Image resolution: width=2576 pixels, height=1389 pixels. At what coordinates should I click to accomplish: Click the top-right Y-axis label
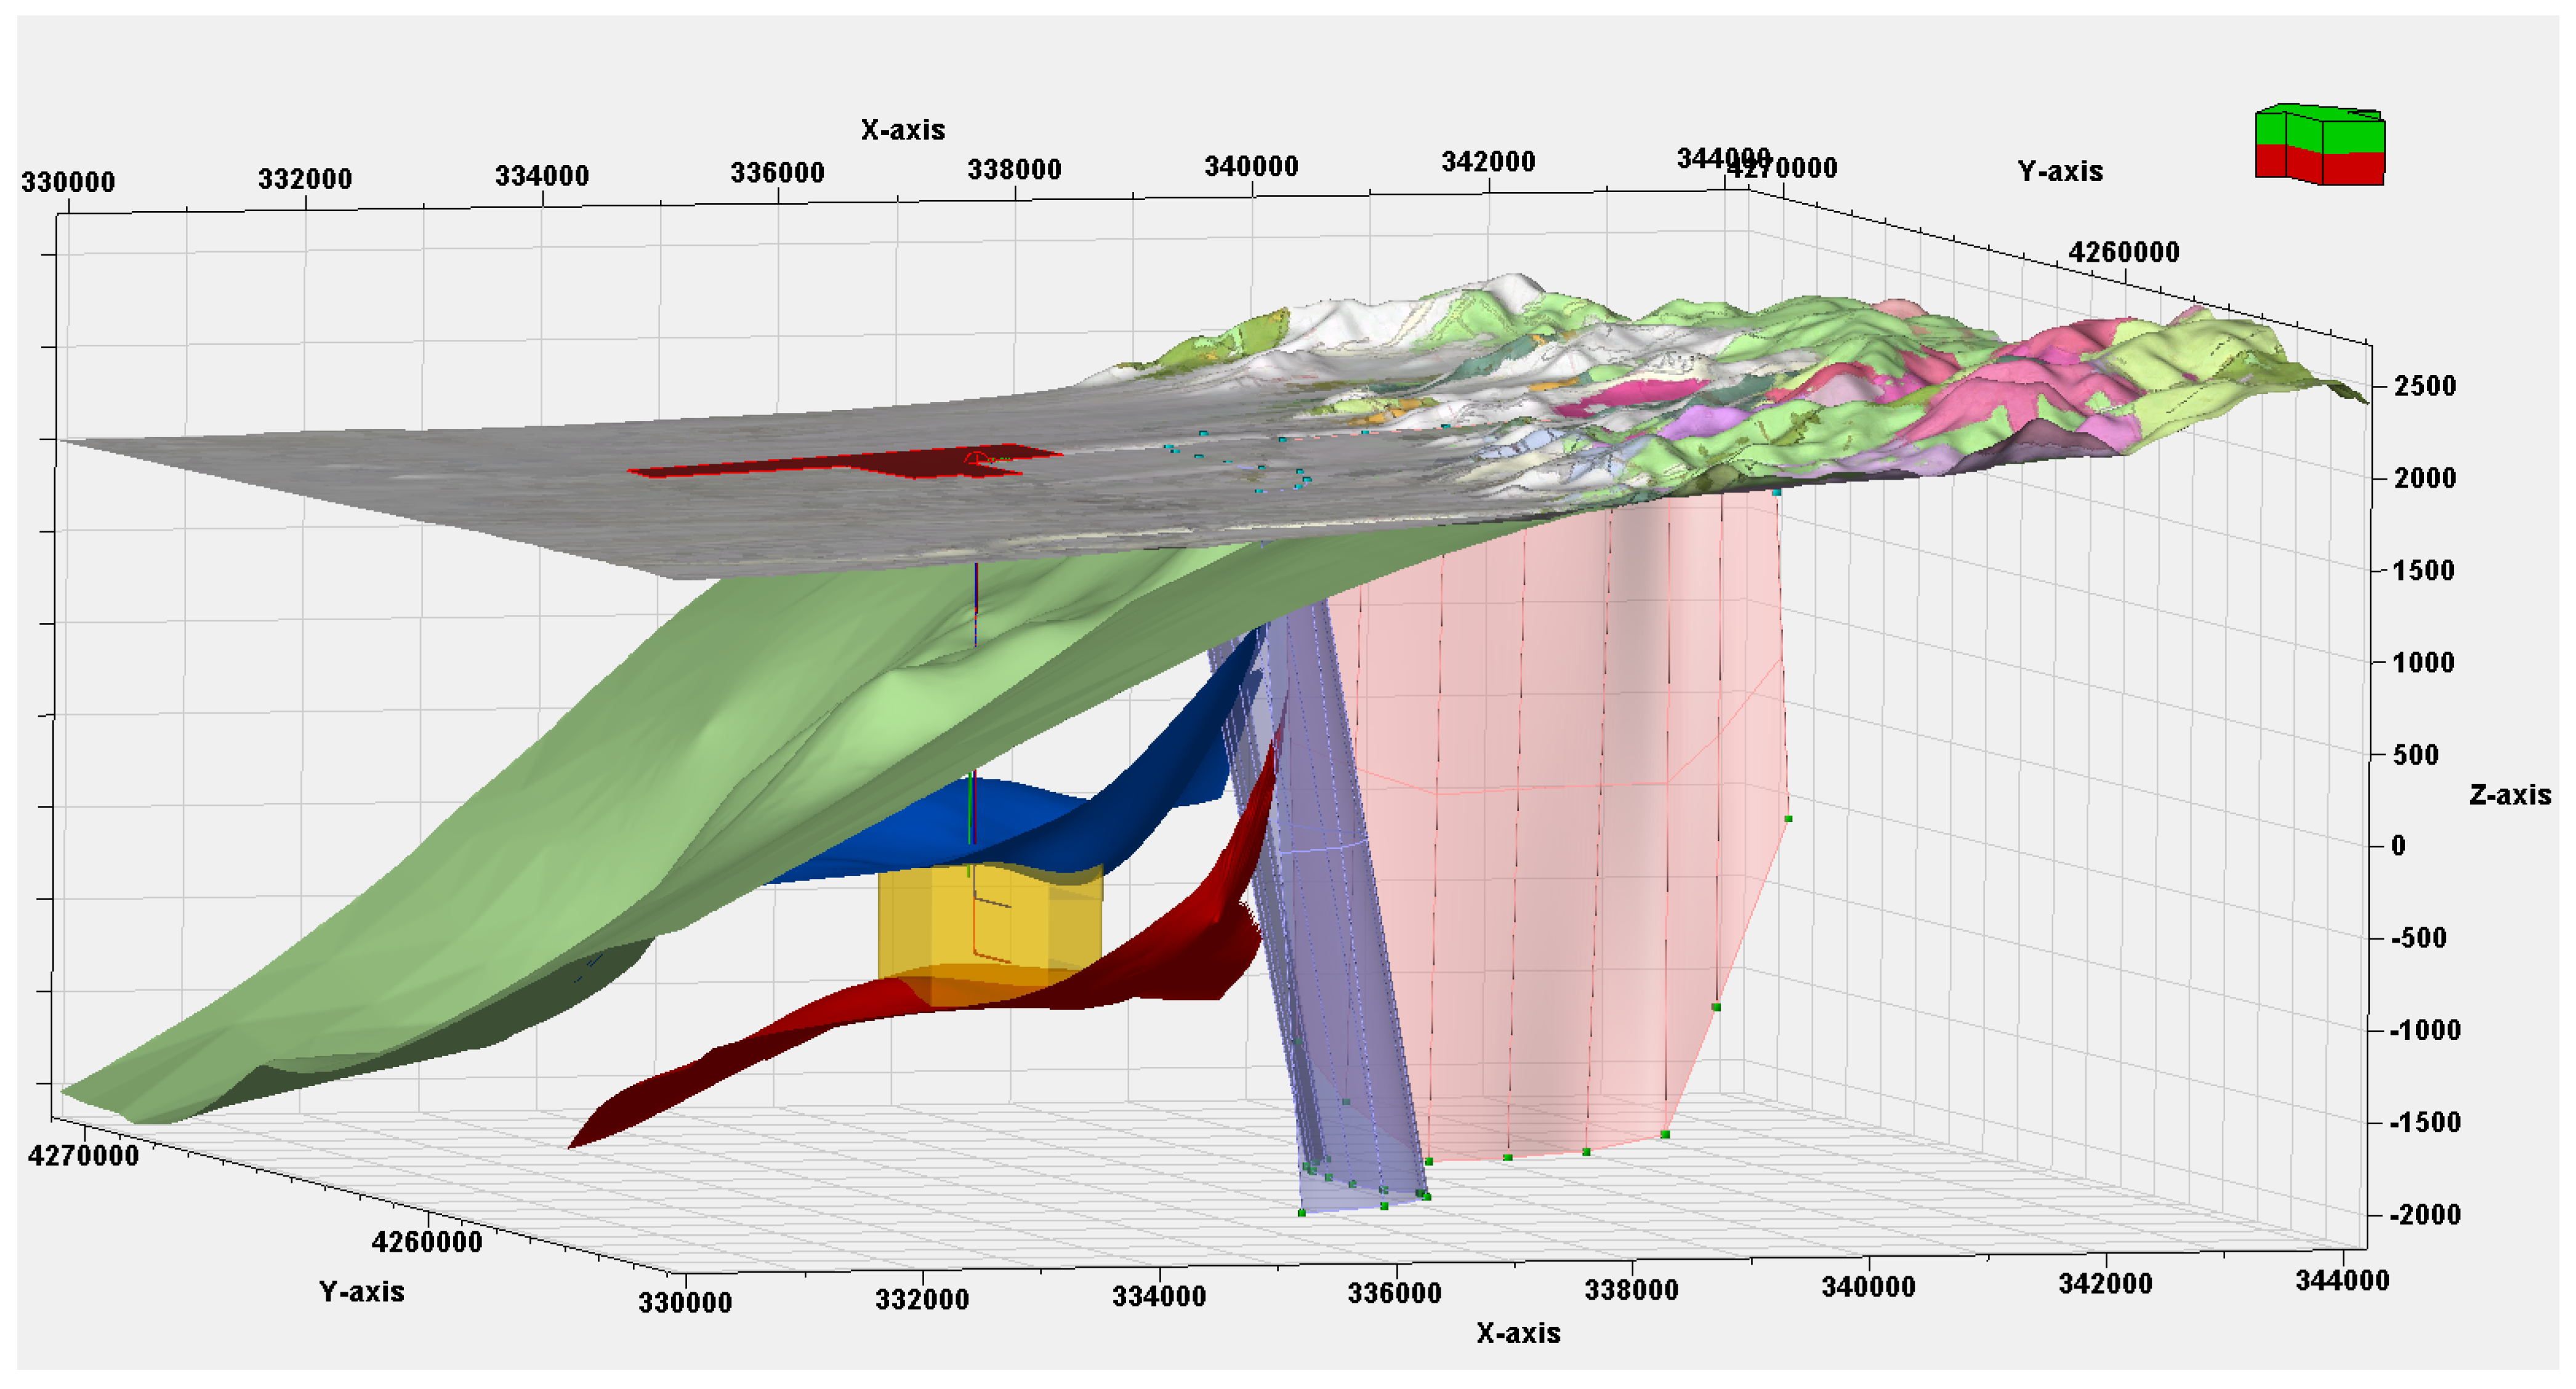[x=2060, y=172]
